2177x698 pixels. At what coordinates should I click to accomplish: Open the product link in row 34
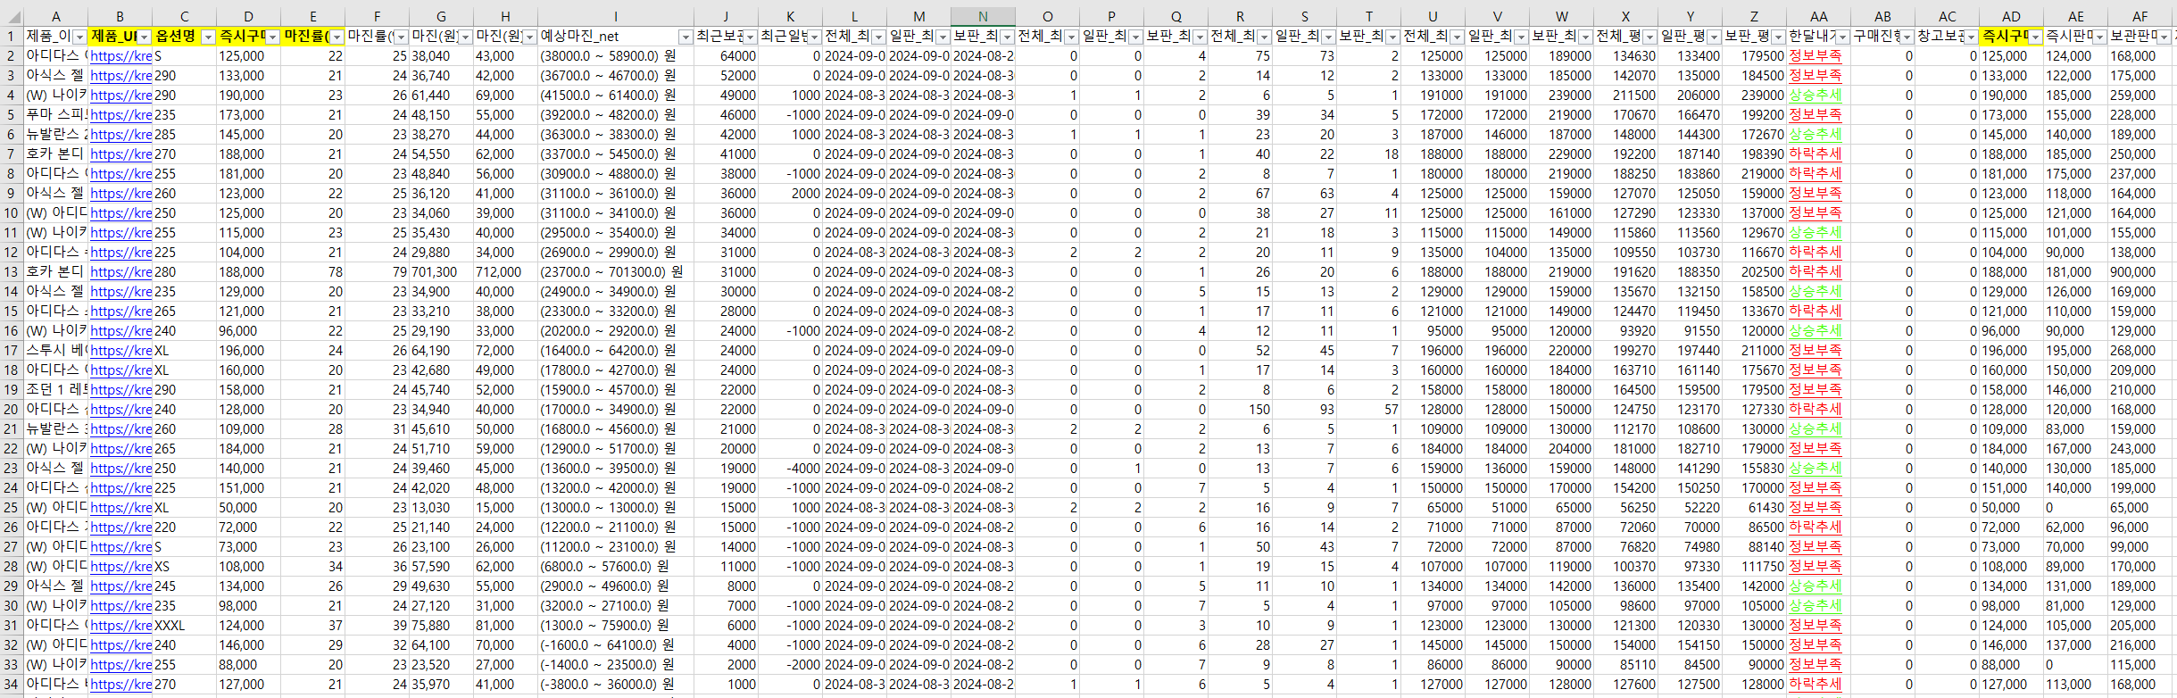coord(120,685)
